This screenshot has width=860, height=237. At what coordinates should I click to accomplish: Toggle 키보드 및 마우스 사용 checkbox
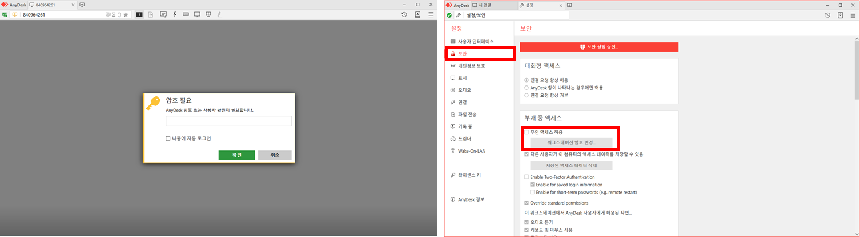click(x=527, y=230)
